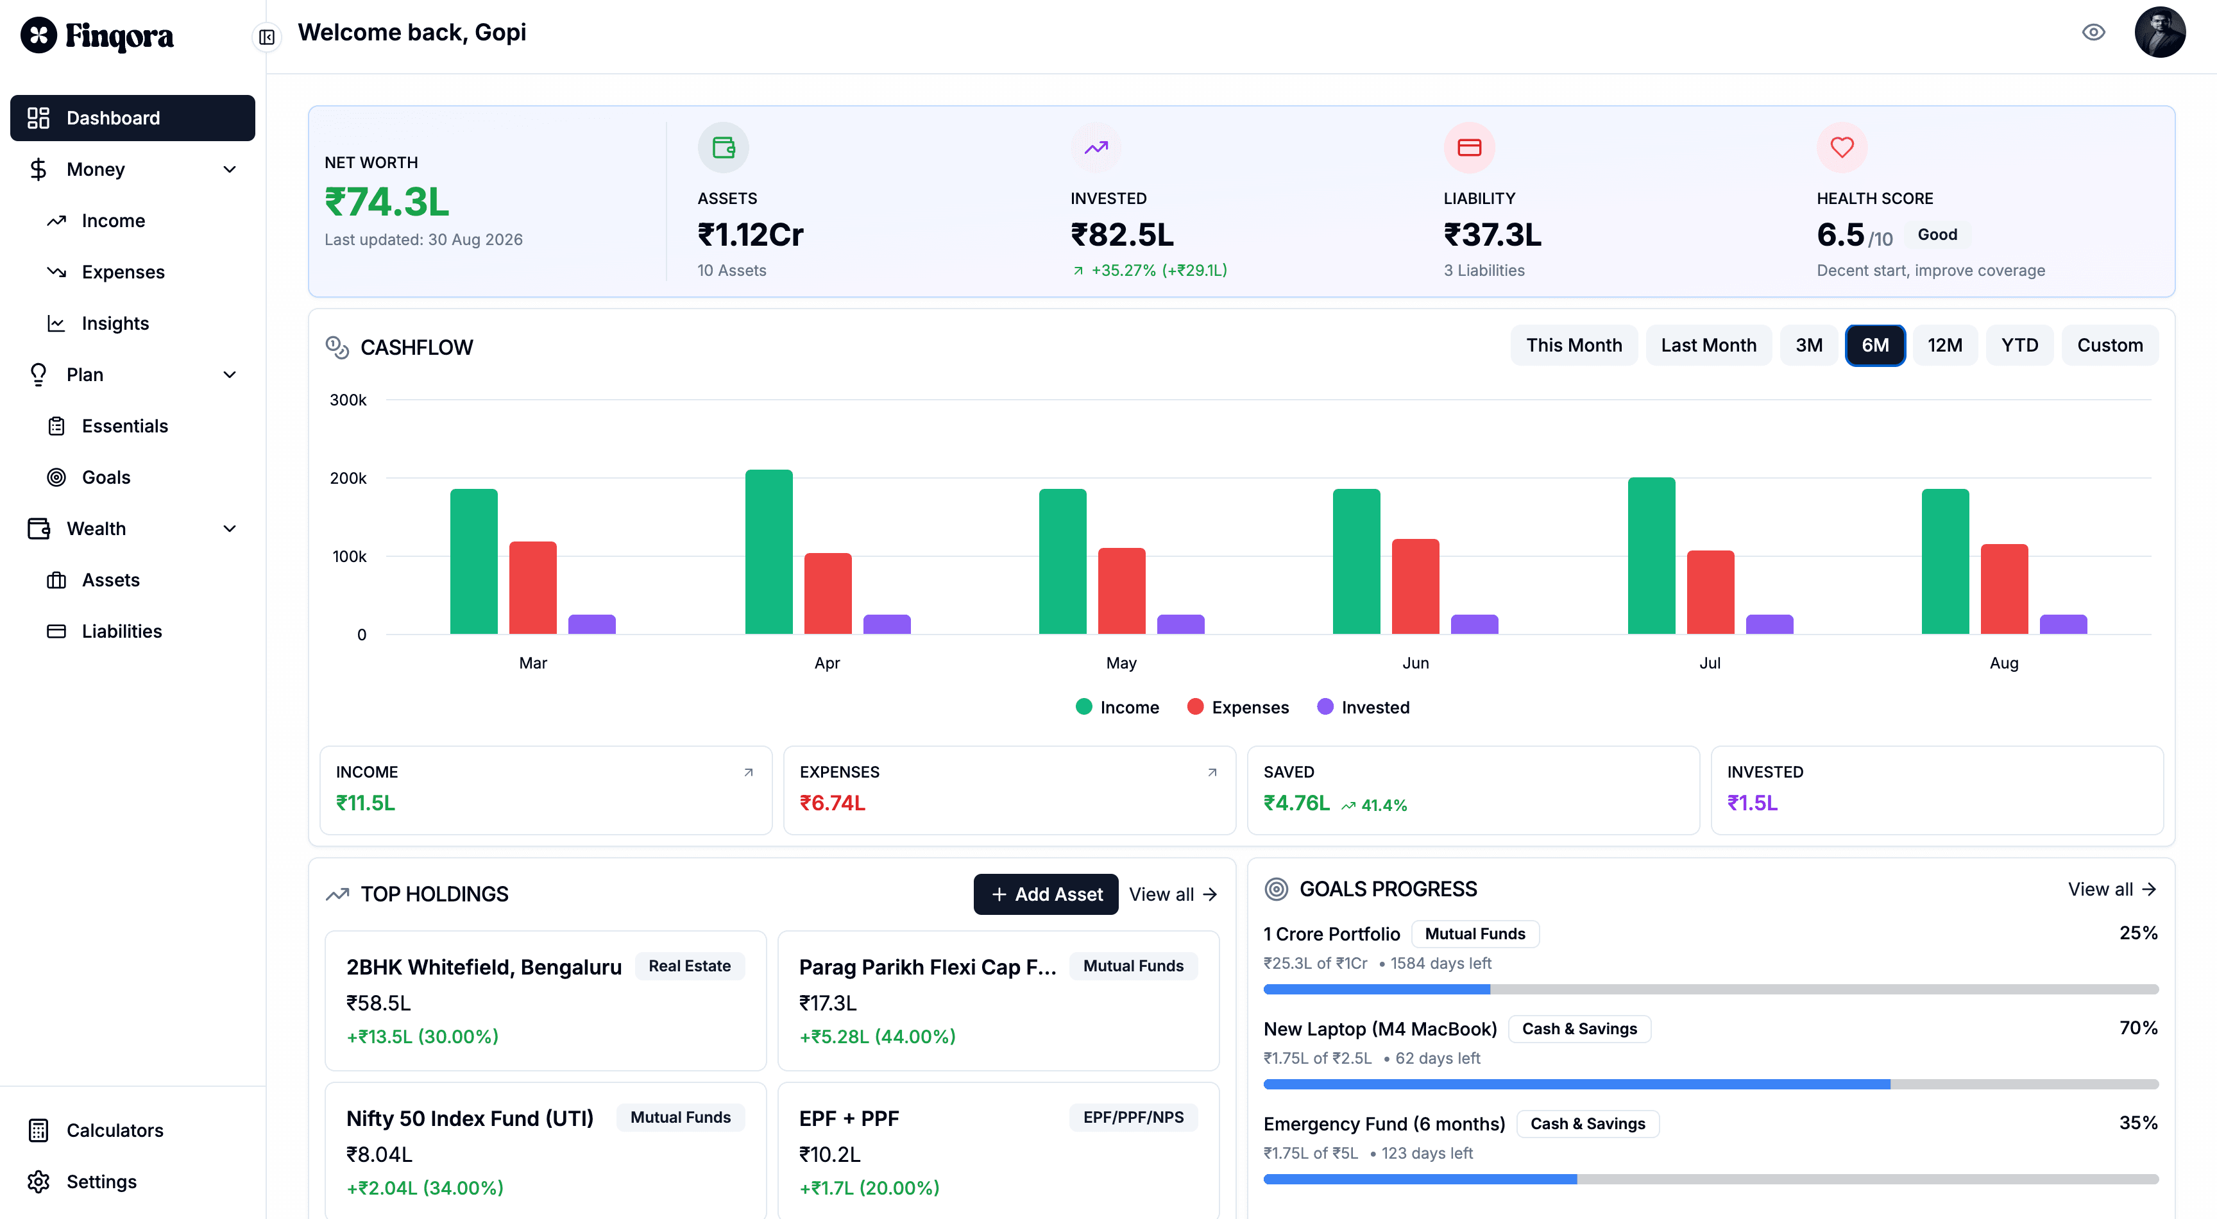Open the Essentials page
Viewport: 2217px width, 1219px height.
(125, 425)
